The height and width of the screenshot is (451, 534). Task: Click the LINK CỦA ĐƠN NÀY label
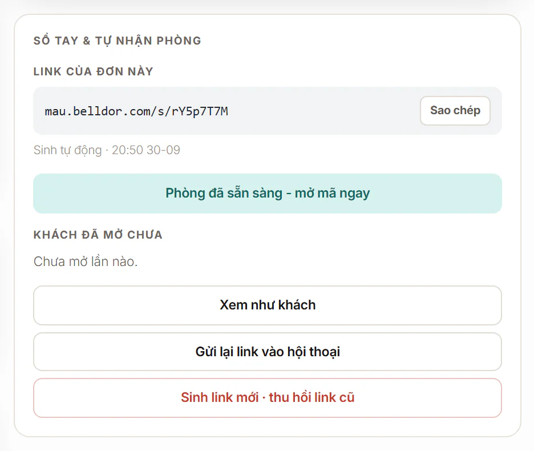94,71
